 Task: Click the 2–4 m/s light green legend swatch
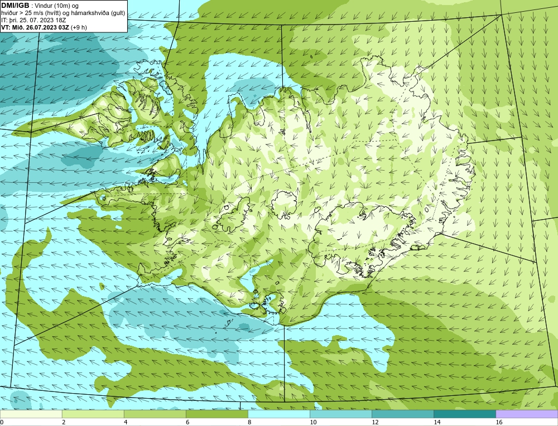point(93,414)
